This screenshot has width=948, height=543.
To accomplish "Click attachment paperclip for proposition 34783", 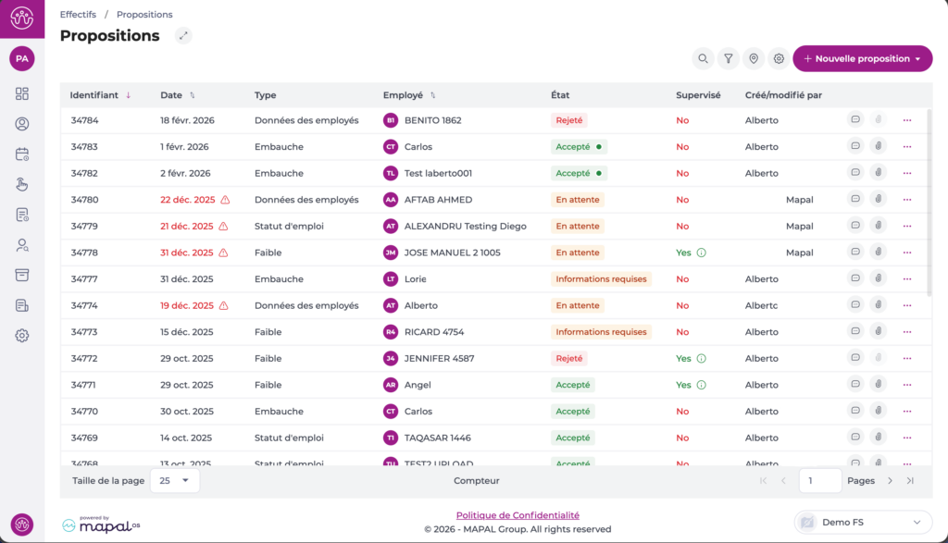I will (877, 146).
